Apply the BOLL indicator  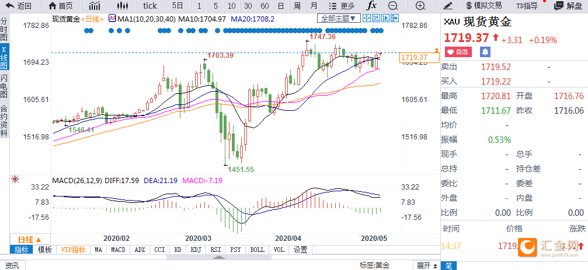(257, 250)
